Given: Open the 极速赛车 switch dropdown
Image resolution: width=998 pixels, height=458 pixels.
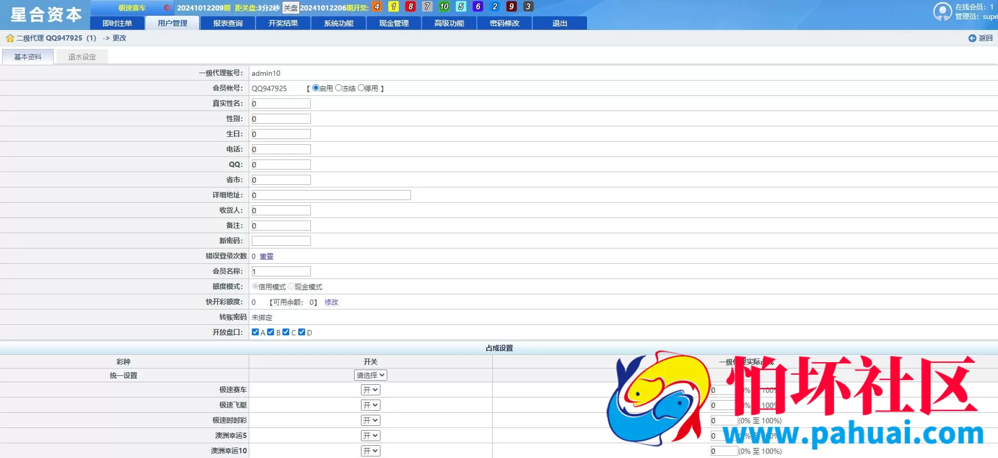Looking at the screenshot, I should point(370,390).
